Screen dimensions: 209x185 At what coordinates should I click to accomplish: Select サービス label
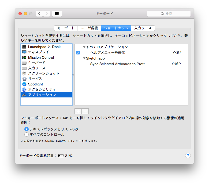[x=35, y=79]
